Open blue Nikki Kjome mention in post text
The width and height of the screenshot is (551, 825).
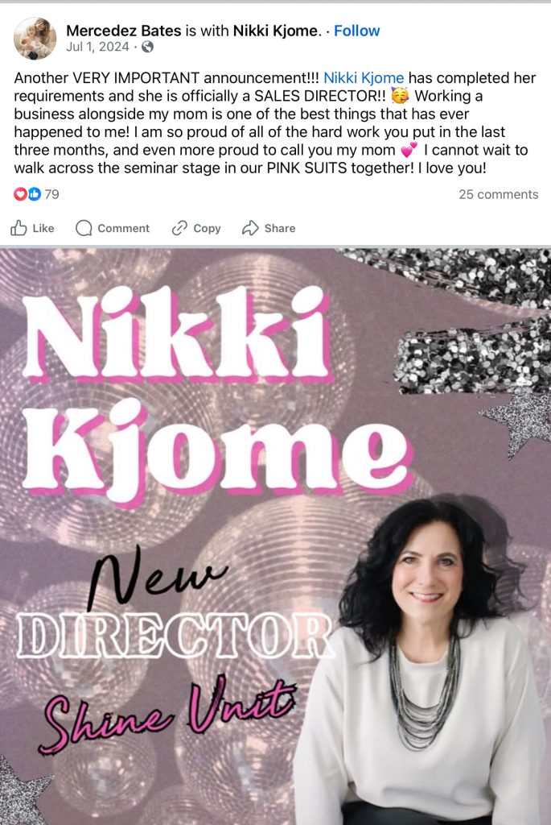coord(364,78)
